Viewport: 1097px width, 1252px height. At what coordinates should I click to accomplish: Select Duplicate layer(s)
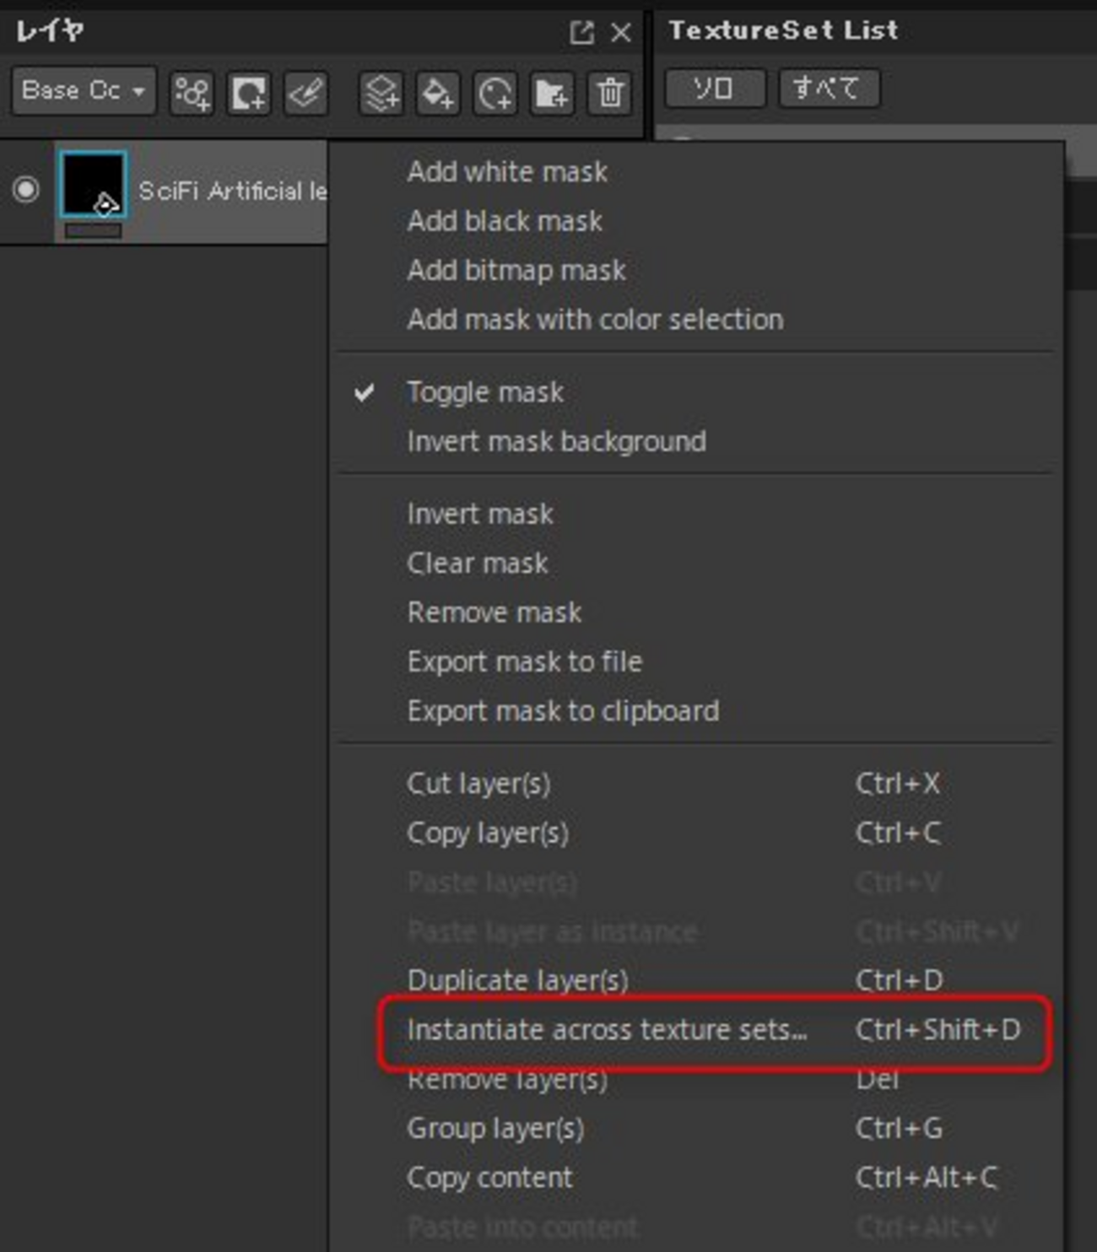(x=694, y=980)
